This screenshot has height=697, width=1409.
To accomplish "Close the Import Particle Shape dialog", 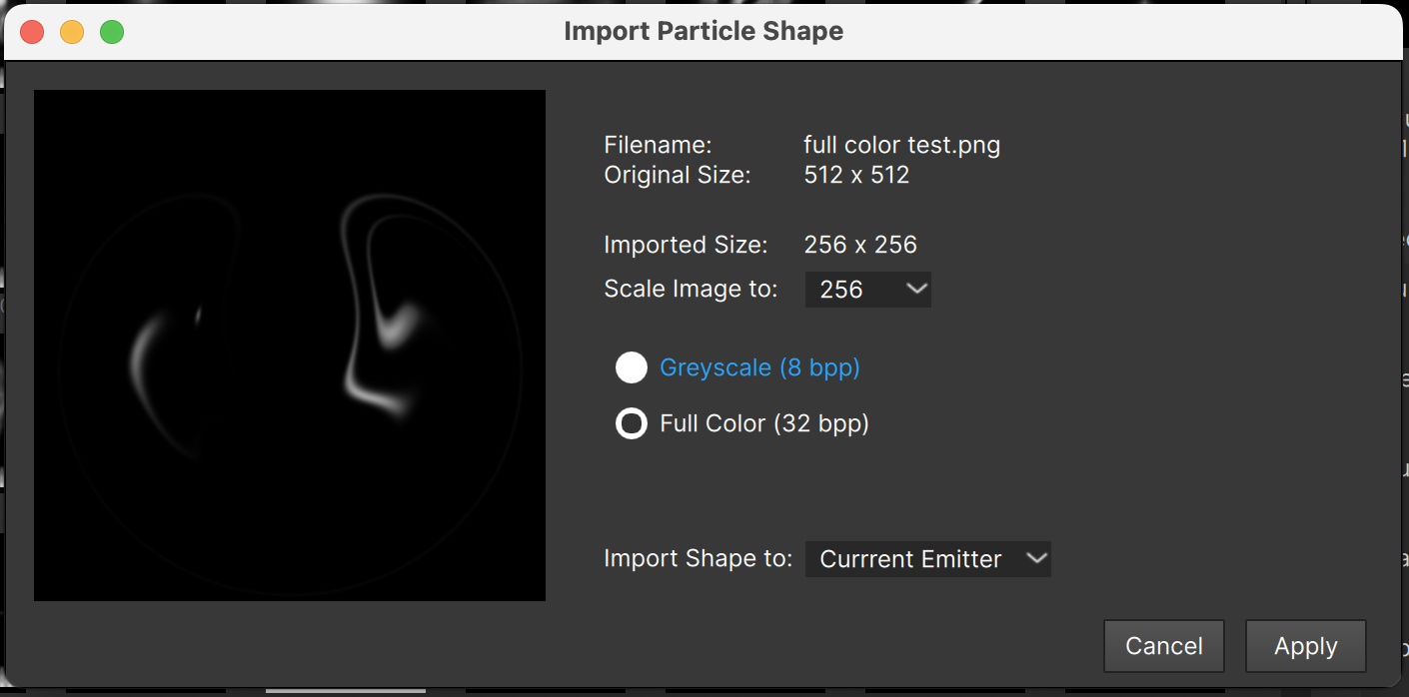I will point(32,32).
